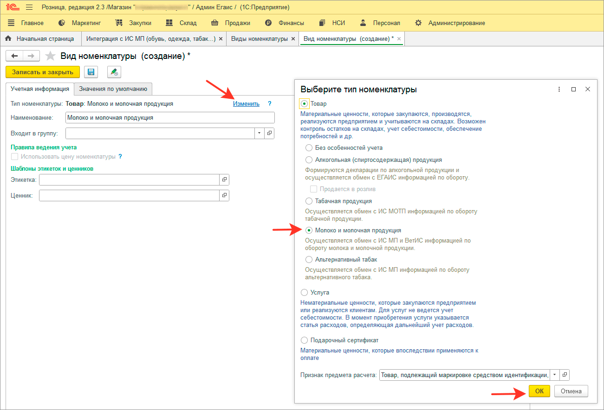Viewport: 604px width, 410px height.
Task: Confirm selection with the OK button
Action: tap(539, 391)
